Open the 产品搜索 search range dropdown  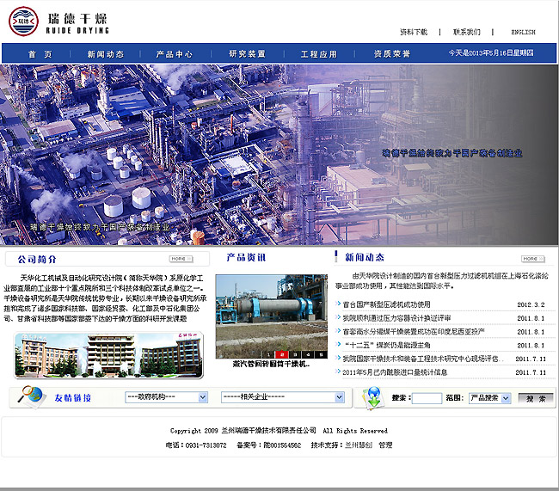(x=490, y=398)
